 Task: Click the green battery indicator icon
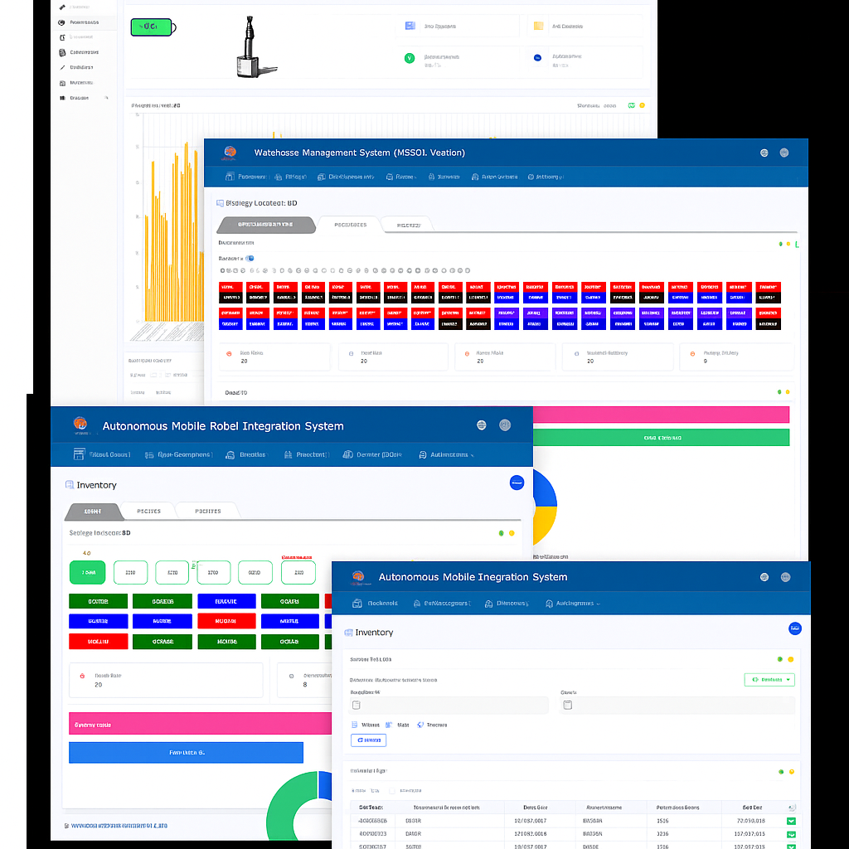pyautogui.click(x=152, y=27)
